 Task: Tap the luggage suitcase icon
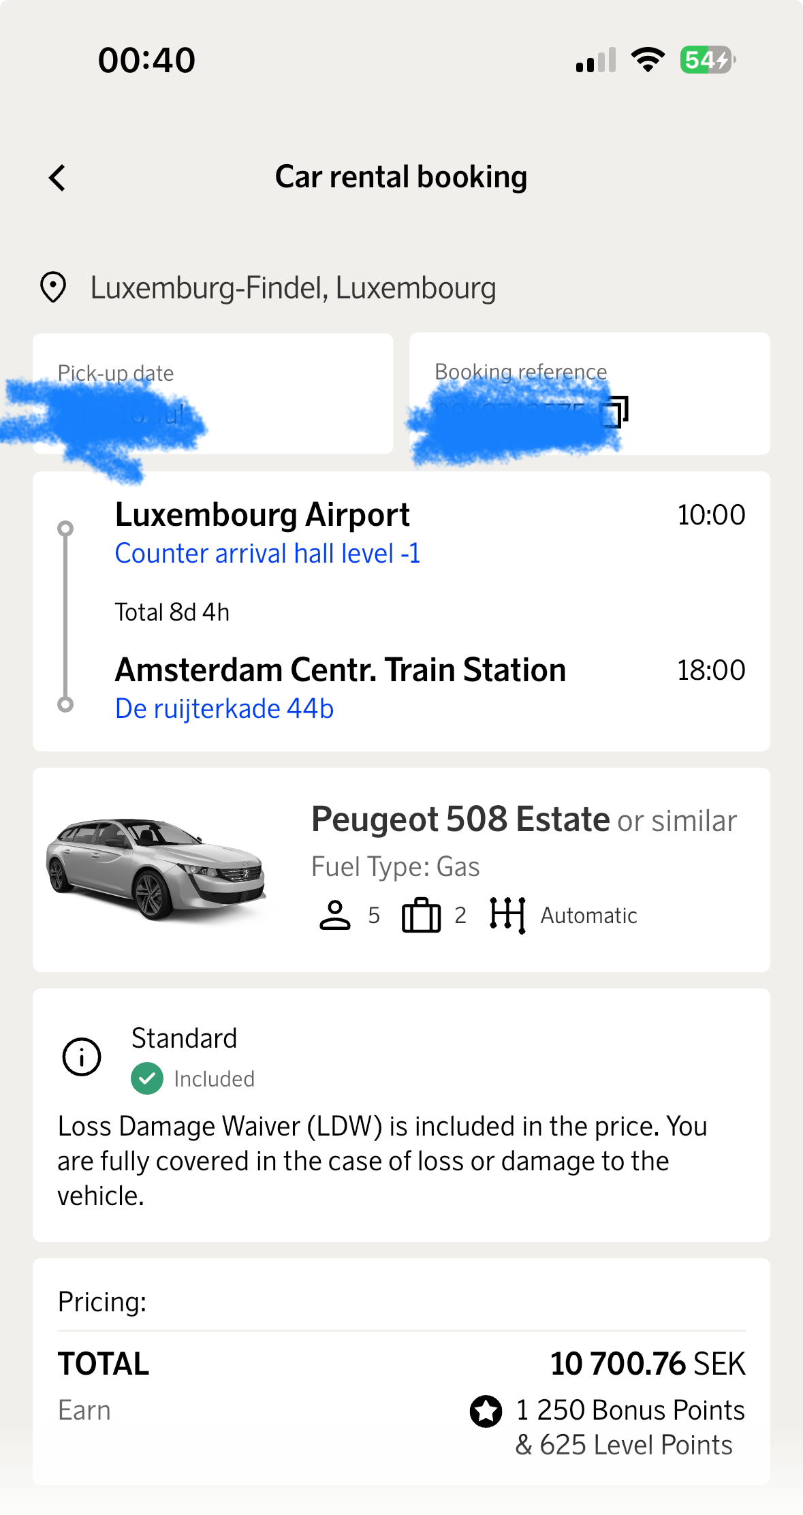(421, 916)
